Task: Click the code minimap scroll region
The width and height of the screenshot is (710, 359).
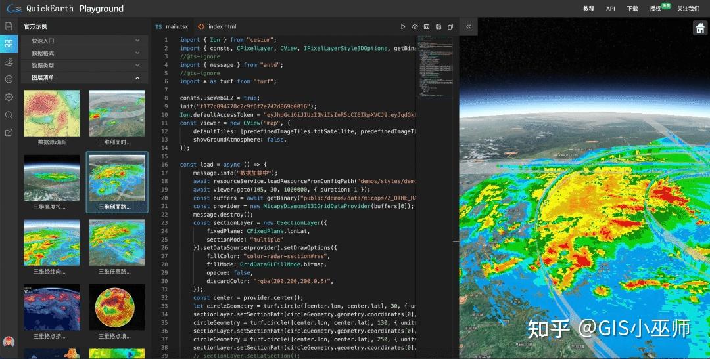Action: point(435,68)
